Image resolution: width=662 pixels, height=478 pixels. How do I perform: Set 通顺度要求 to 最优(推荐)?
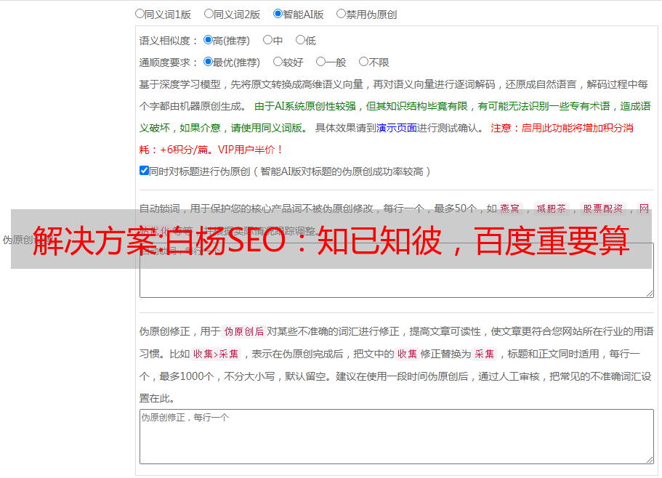[208, 62]
